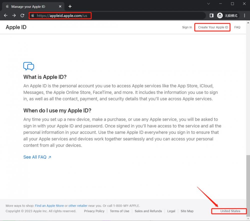Viewport: 250px width, 221px height.
Task: Open the Site Map footer link
Action: point(187,211)
